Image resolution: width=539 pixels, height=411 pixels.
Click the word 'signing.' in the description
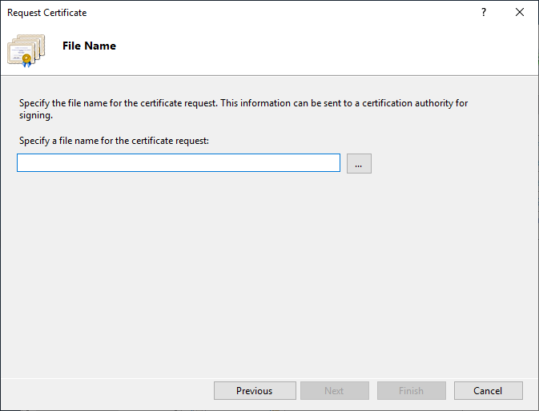click(34, 115)
